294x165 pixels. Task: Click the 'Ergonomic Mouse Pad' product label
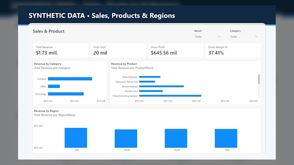coord(127,82)
